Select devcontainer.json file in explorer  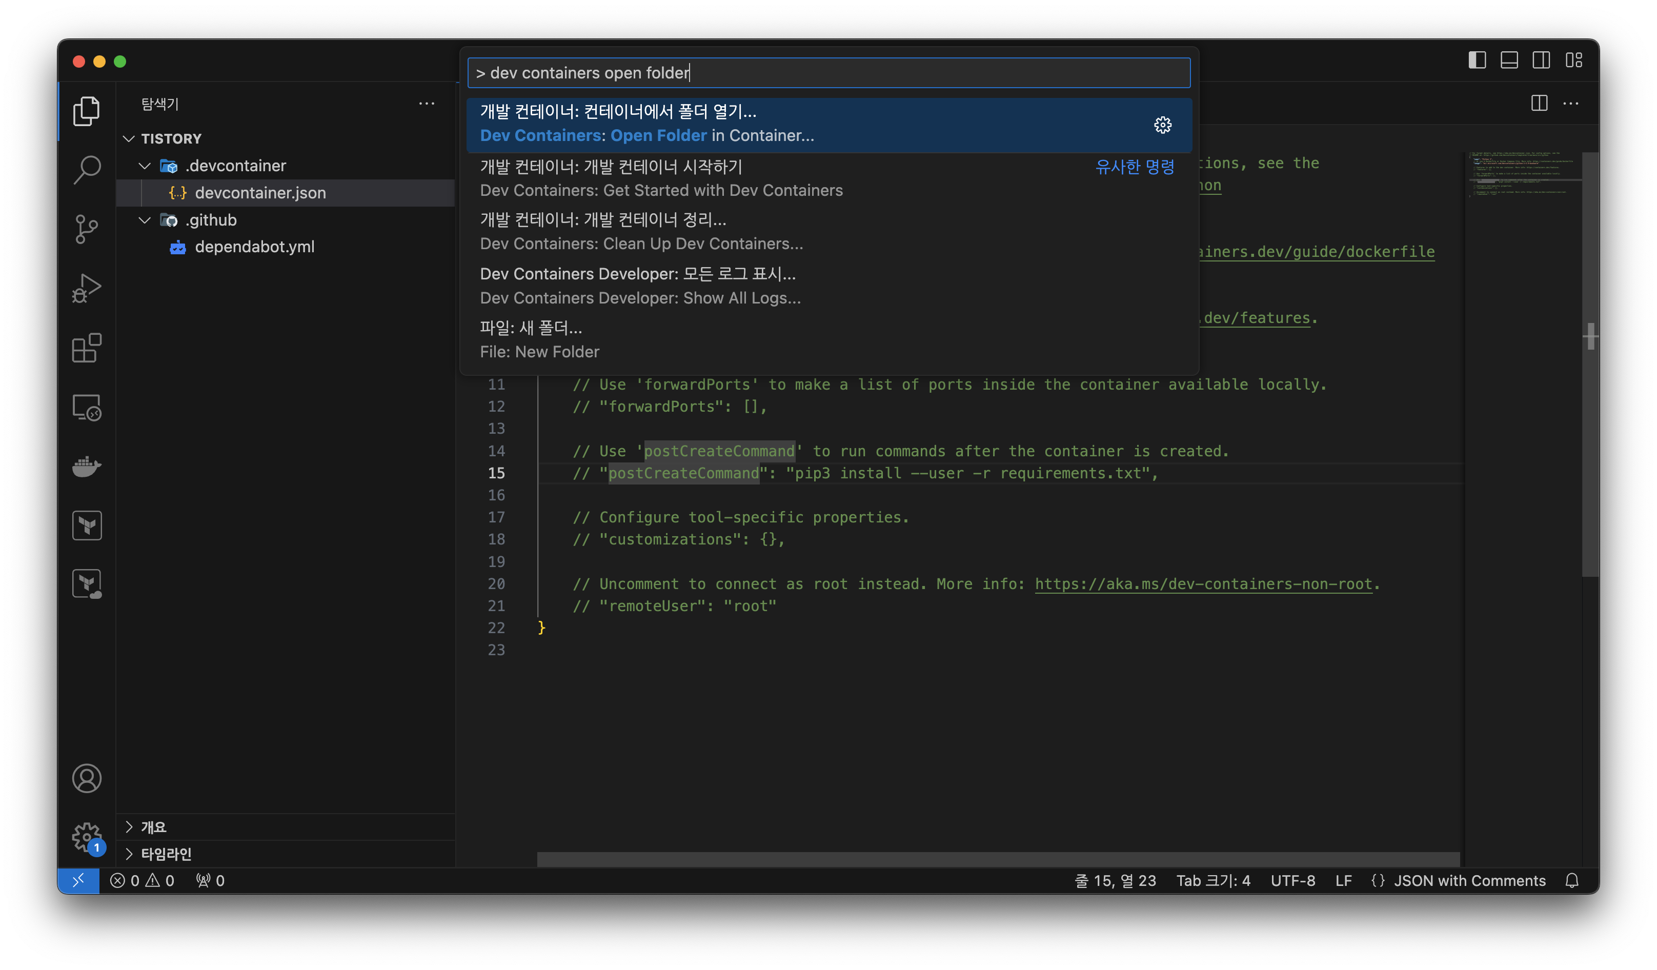click(x=286, y=193)
